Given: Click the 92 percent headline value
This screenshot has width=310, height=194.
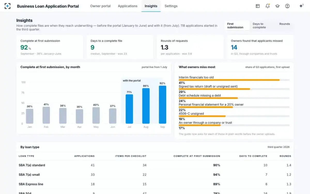Looking at the screenshot, I should pyautogui.click(x=24, y=47).
